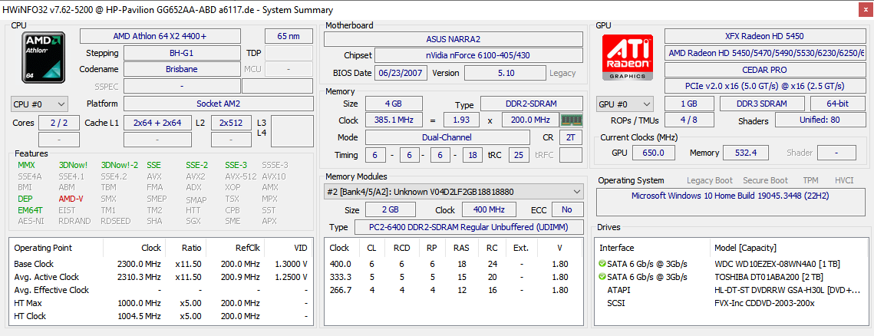
Task: Click the tRC value 25 field
Action: coord(519,155)
